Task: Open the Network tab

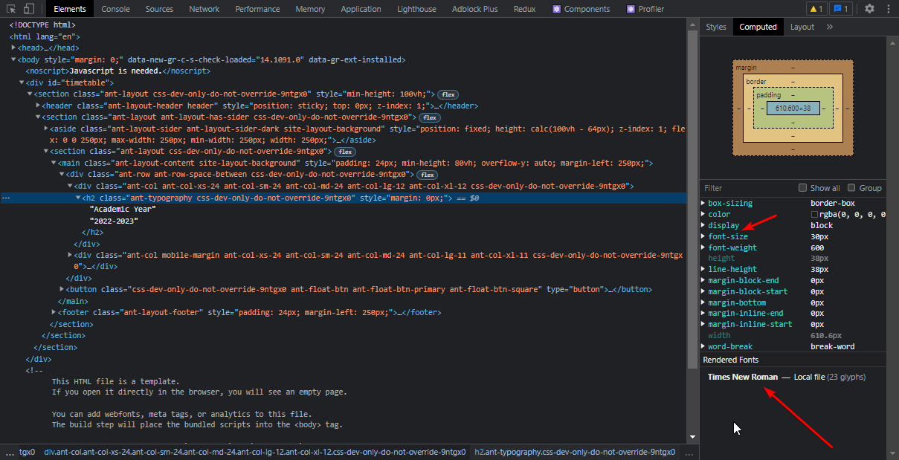Action: (x=204, y=9)
